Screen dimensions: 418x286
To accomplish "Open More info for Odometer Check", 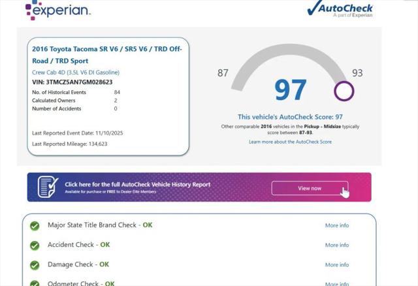I will pos(337,283).
